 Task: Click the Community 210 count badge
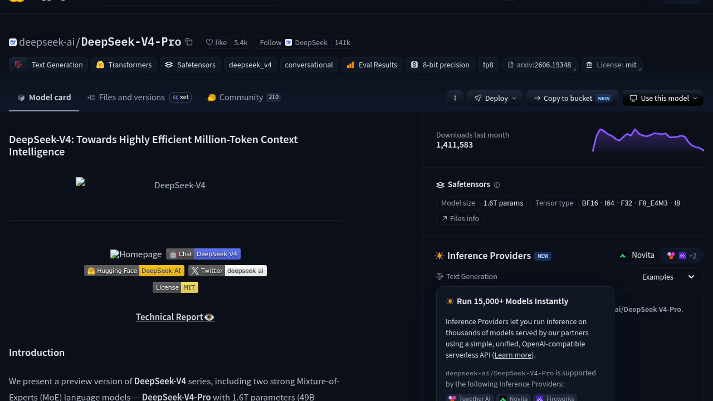click(x=274, y=97)
